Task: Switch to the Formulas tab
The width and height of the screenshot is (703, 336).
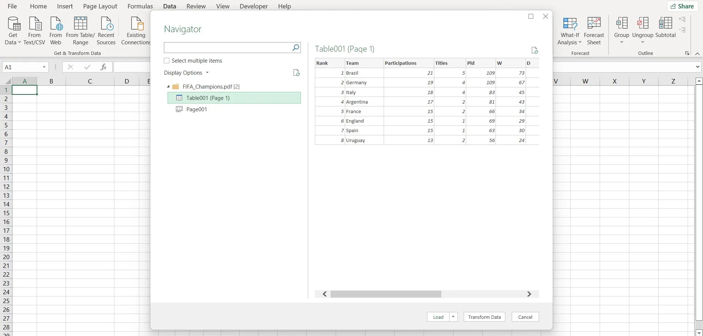Action: tap(140, 6)
